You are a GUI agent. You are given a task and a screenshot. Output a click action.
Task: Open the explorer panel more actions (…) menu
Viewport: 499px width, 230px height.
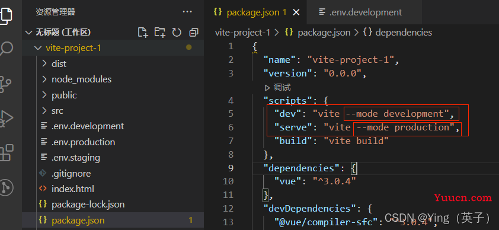point(187,12)
